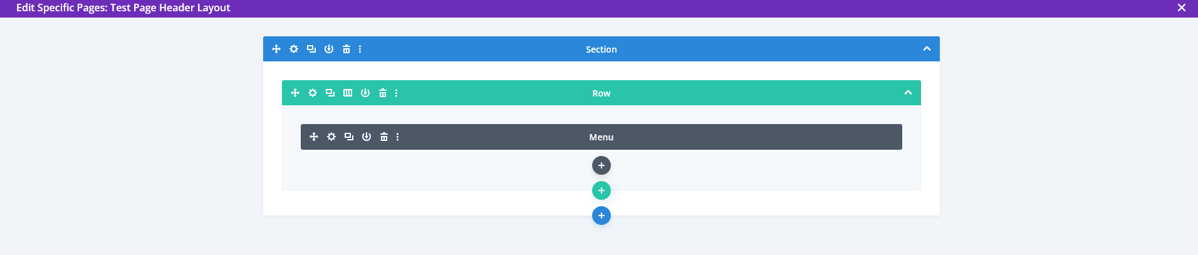Change Row column structure icon
Image resolution: width=1198 pixels, height=255 pixels.
[x=348, y=93]
